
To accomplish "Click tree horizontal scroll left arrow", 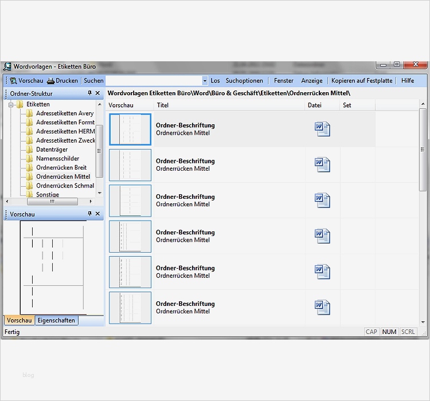I will [7, 202].
